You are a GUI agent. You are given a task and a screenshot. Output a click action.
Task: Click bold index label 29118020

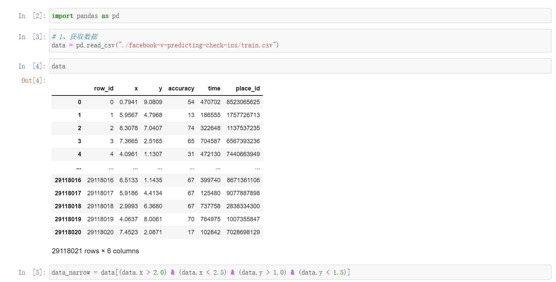pyautogui.click(x=68, y=232)
